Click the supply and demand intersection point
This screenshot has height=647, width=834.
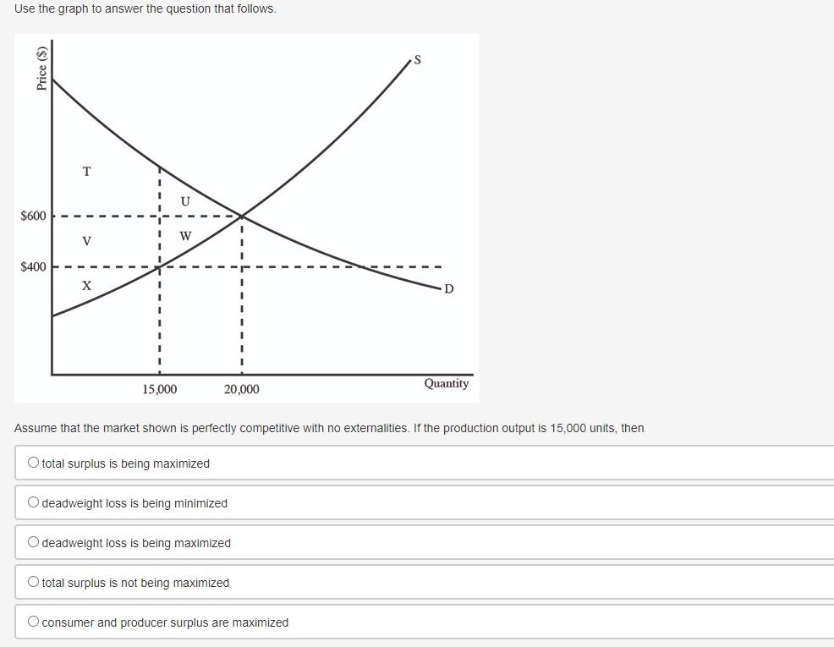point(242,216)
